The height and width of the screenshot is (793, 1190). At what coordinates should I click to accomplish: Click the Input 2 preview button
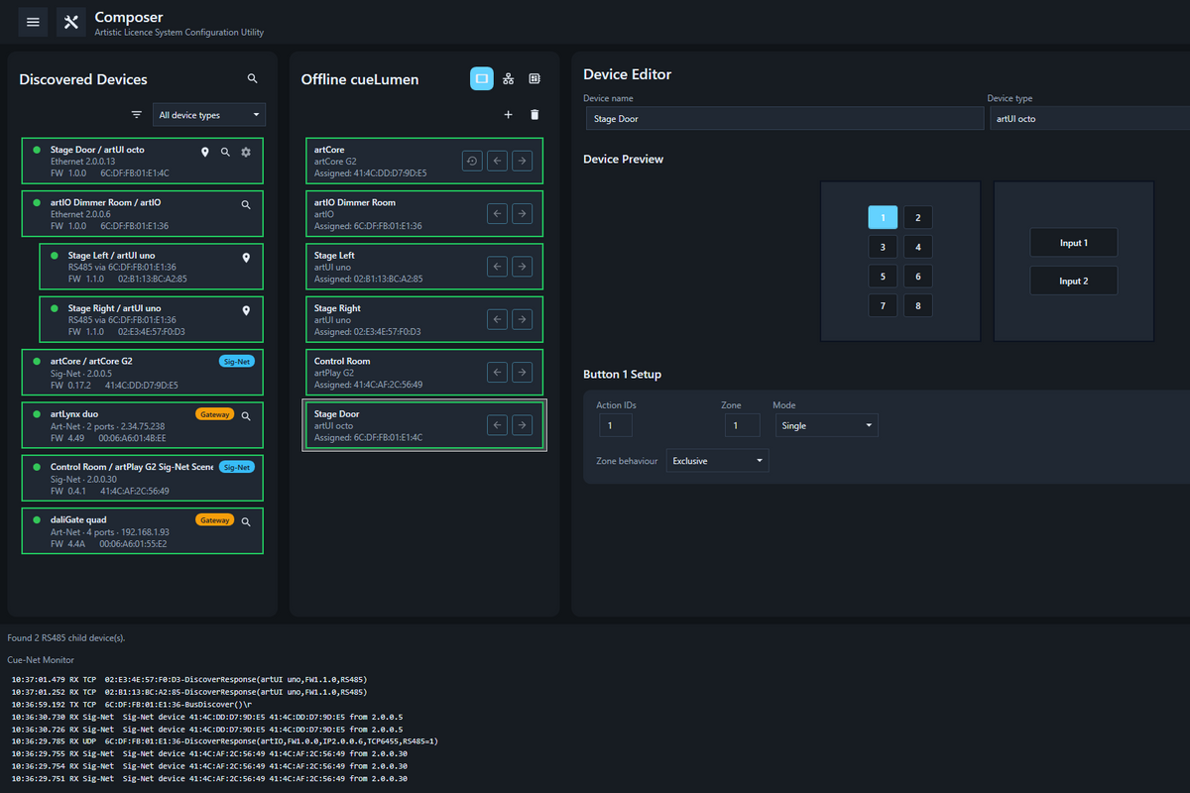point(1073,281)
